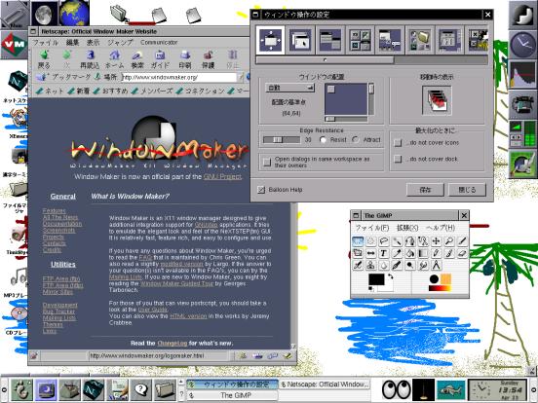The width and height of the screenshot is (538, 403).
Task: Select the Free Select lasso tool in GIMP
Action: [x=384, y=241]
